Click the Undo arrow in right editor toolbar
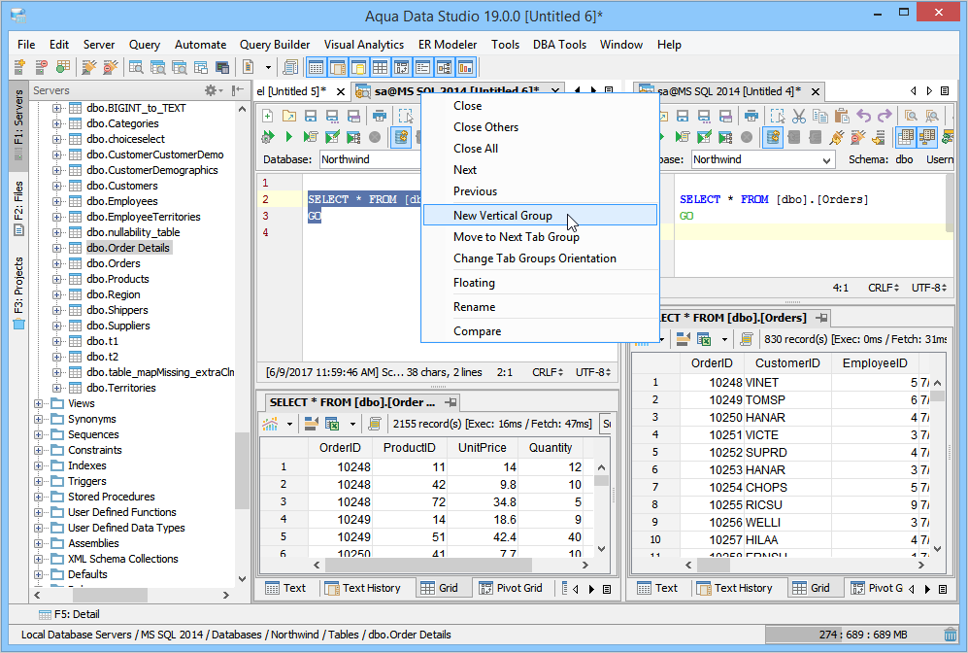This screenshot has height=653, width=968. [x=862, y=116]
